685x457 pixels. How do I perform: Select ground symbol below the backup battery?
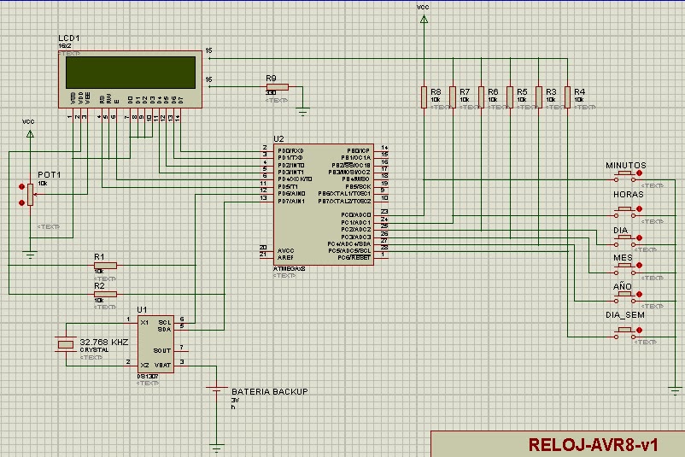click(x=216, y=448)
